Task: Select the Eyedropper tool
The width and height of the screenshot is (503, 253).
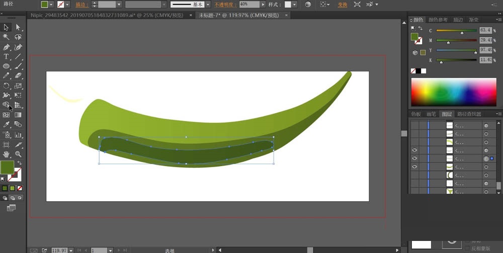Action: tap(6, 124)
